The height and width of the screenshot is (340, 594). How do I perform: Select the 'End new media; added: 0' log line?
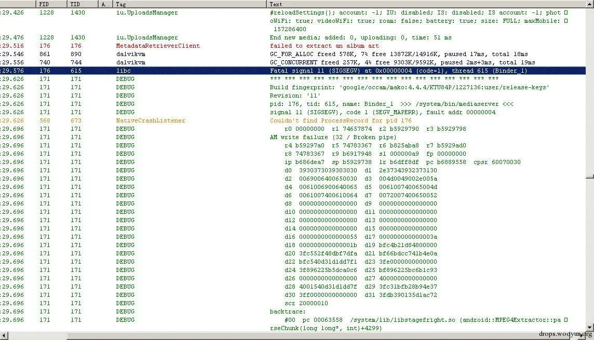(x=361, y=38)
